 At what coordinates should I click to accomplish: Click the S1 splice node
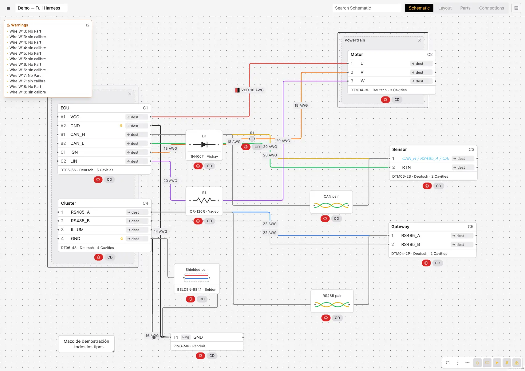[x=252, y=139]
